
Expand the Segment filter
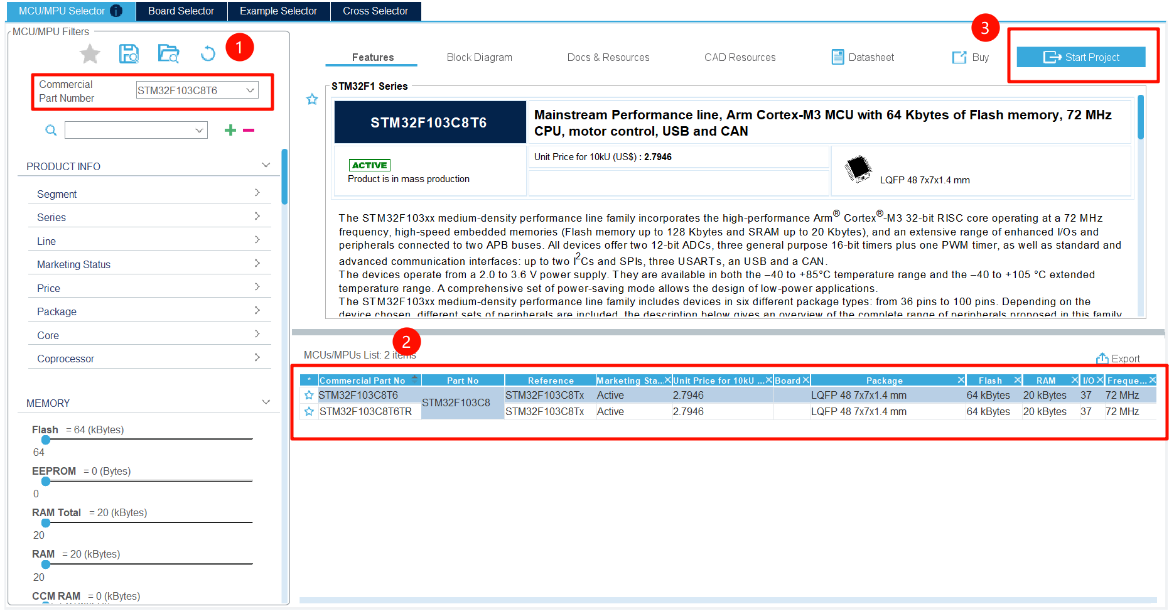257,193
